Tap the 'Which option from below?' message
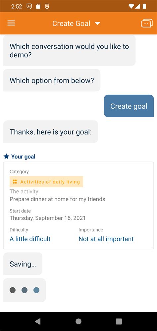The image size is (157, 331). coord(52,80)
